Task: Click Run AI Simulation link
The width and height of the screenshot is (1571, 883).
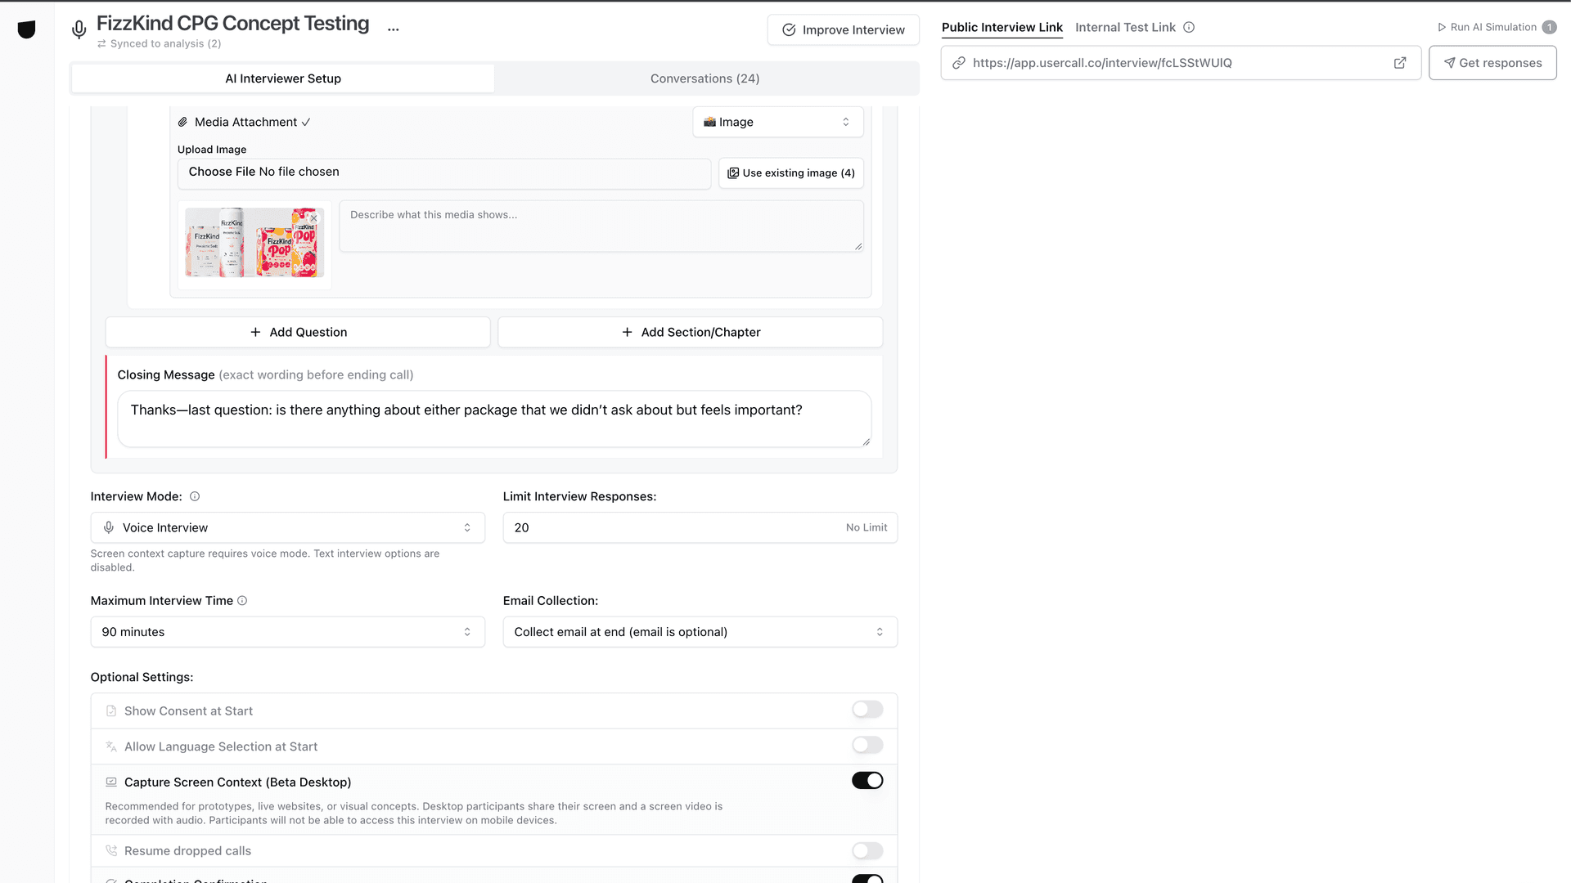Action: (1487, 27)
